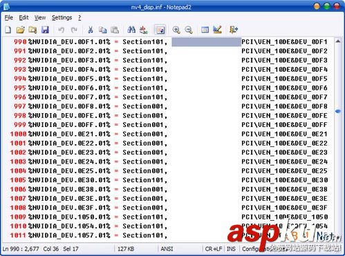Screen dimensions: 345x256
Task: Cut selection with the scissors icon
Action: point(91,30)
